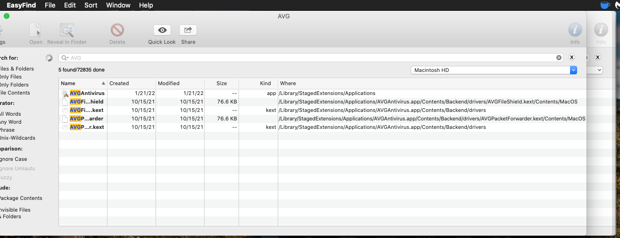This screenshot has width=620, height=238.
Task: Open the Window menu
Action: (x=118, y=5)
